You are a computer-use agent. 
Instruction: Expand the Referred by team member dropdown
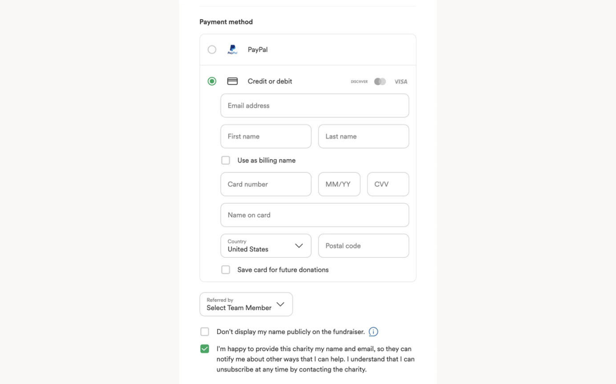click(x=246, y=304)
